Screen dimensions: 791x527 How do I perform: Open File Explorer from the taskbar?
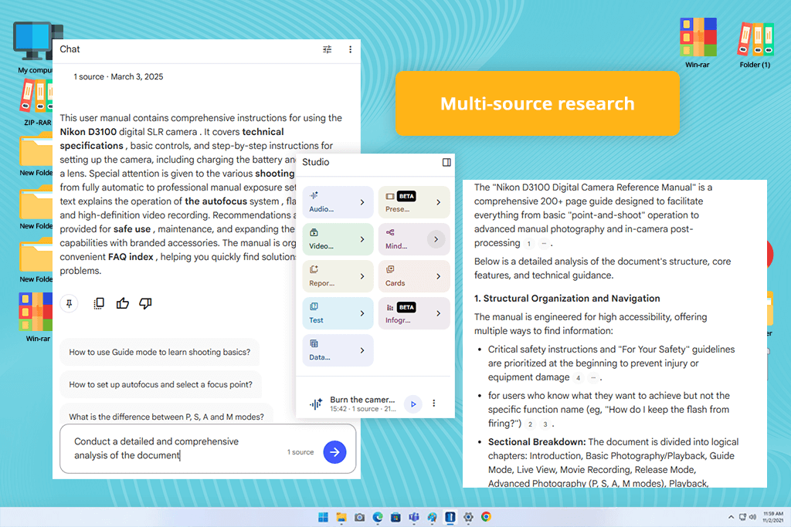(341, 517)
